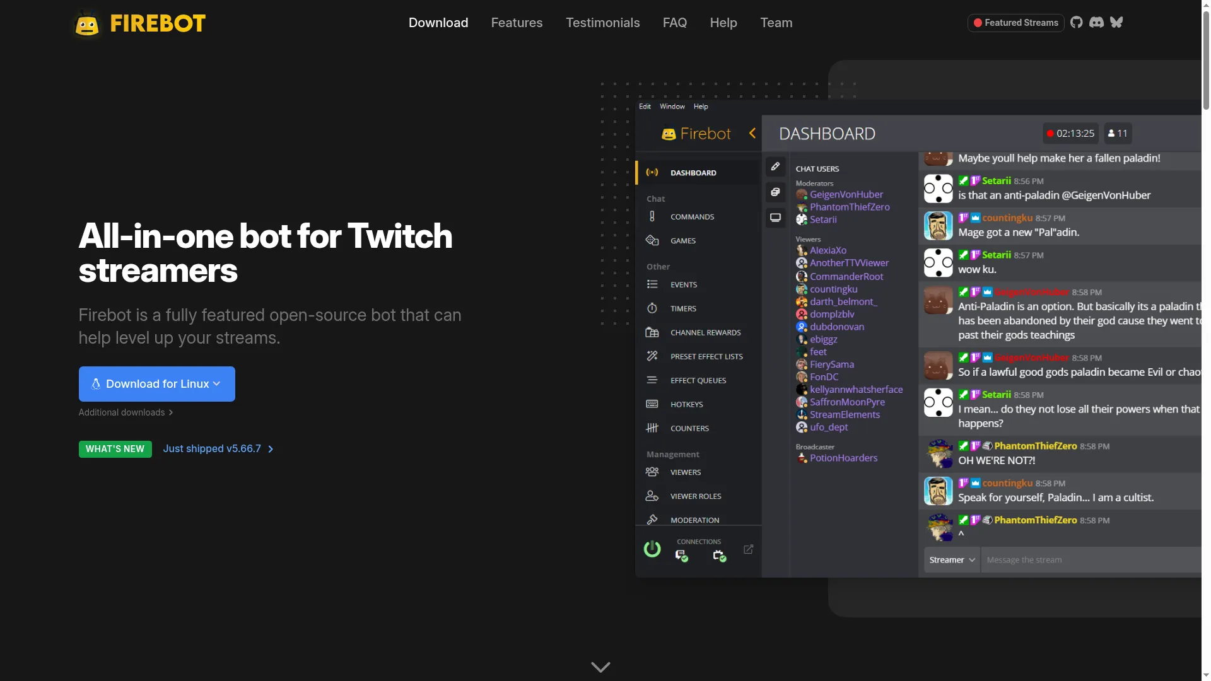Screen dimensions: 1211x681
Task: Click the monitor display icon
Action: click(x=776, y=218)
